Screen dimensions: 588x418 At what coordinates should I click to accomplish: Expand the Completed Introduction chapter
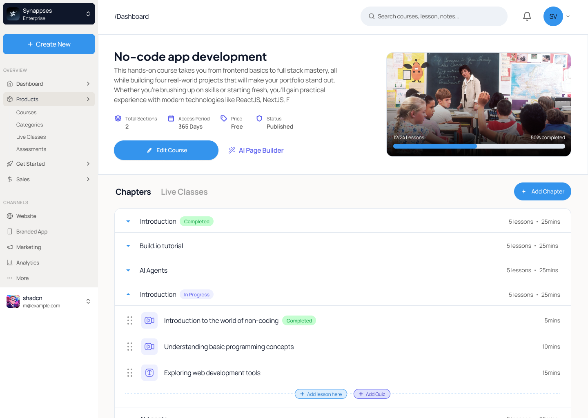click(128, 221)
